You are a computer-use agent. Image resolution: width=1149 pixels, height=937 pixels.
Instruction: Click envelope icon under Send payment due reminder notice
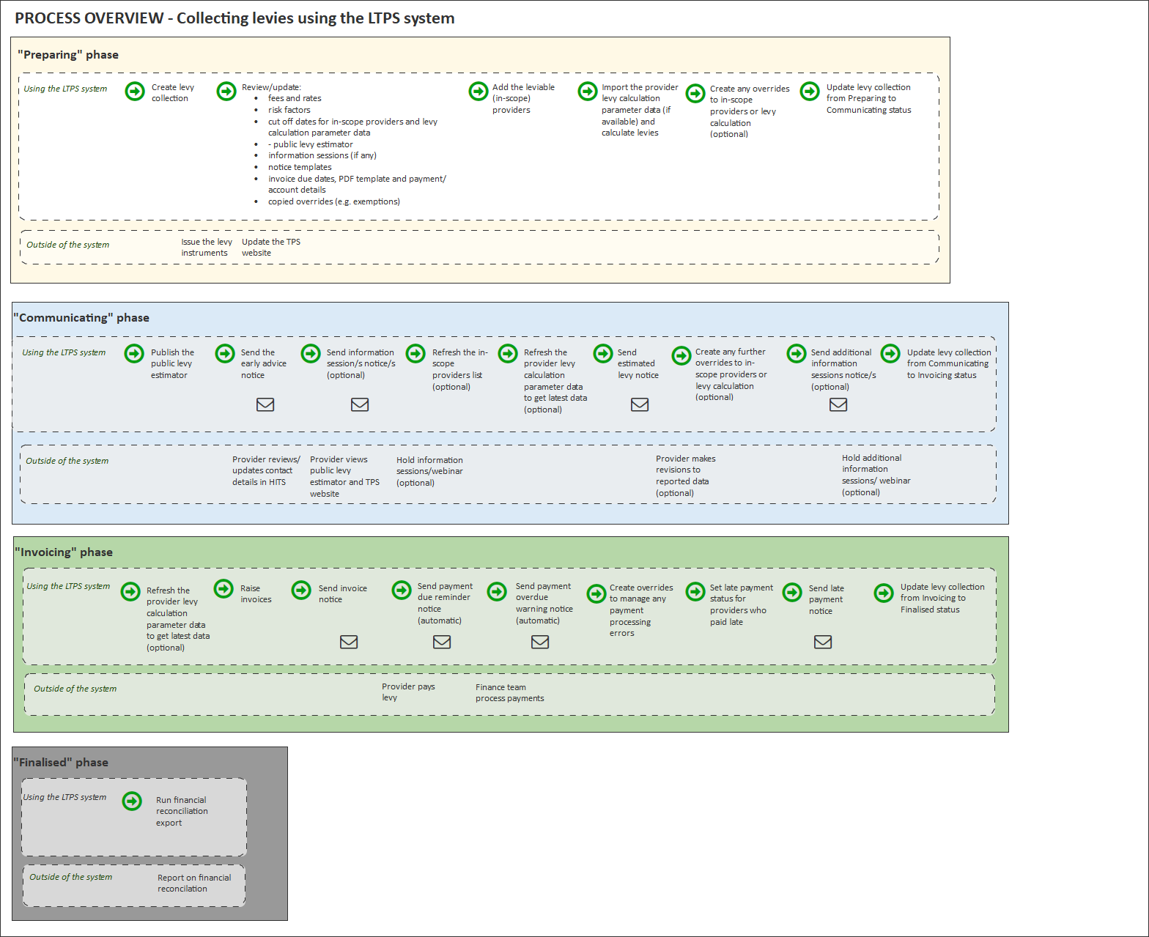tap(442, 642)
